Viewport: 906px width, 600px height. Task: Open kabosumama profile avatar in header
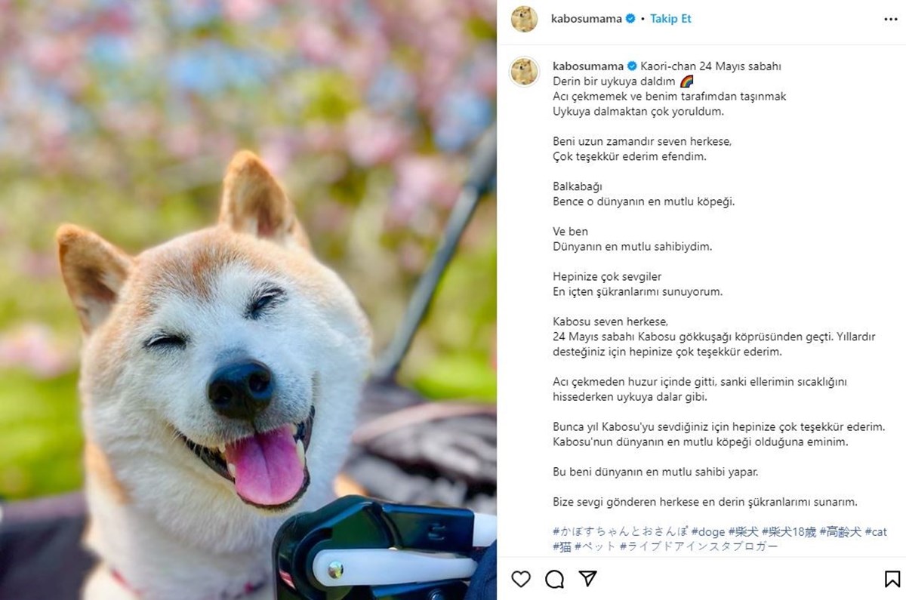tap(524, 19)
